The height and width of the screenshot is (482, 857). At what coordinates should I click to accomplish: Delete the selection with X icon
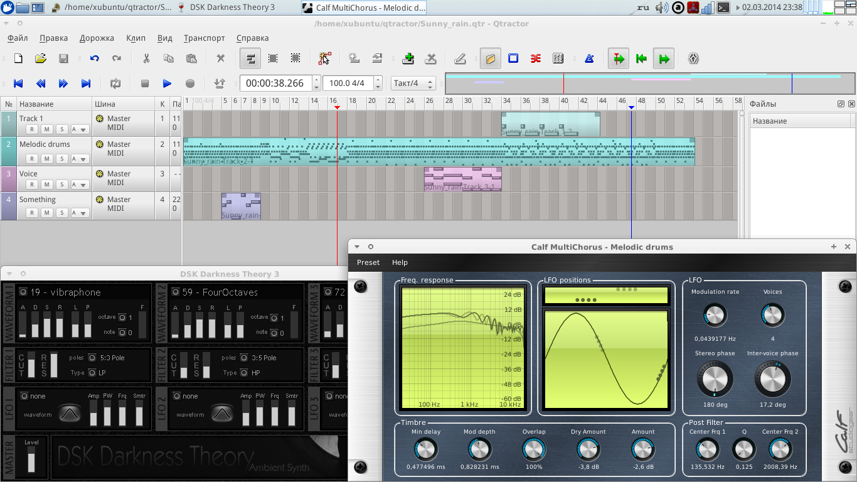coord(220,58)
